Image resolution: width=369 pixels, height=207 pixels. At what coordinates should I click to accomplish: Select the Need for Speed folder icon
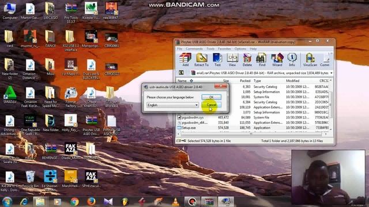(50, 97)
